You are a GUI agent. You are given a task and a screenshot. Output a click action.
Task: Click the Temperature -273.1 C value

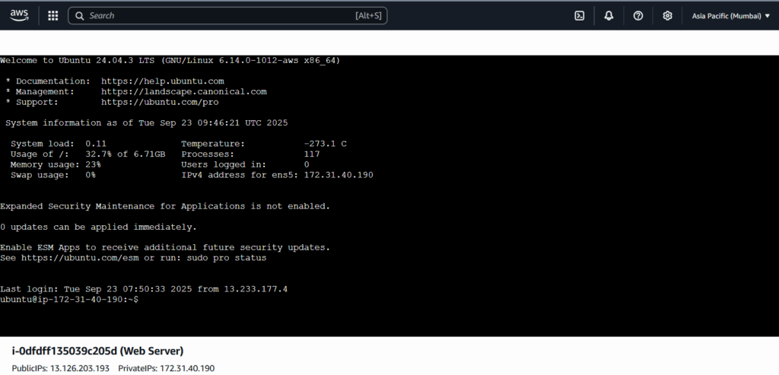pyautogui.click(x=326, y=144)
